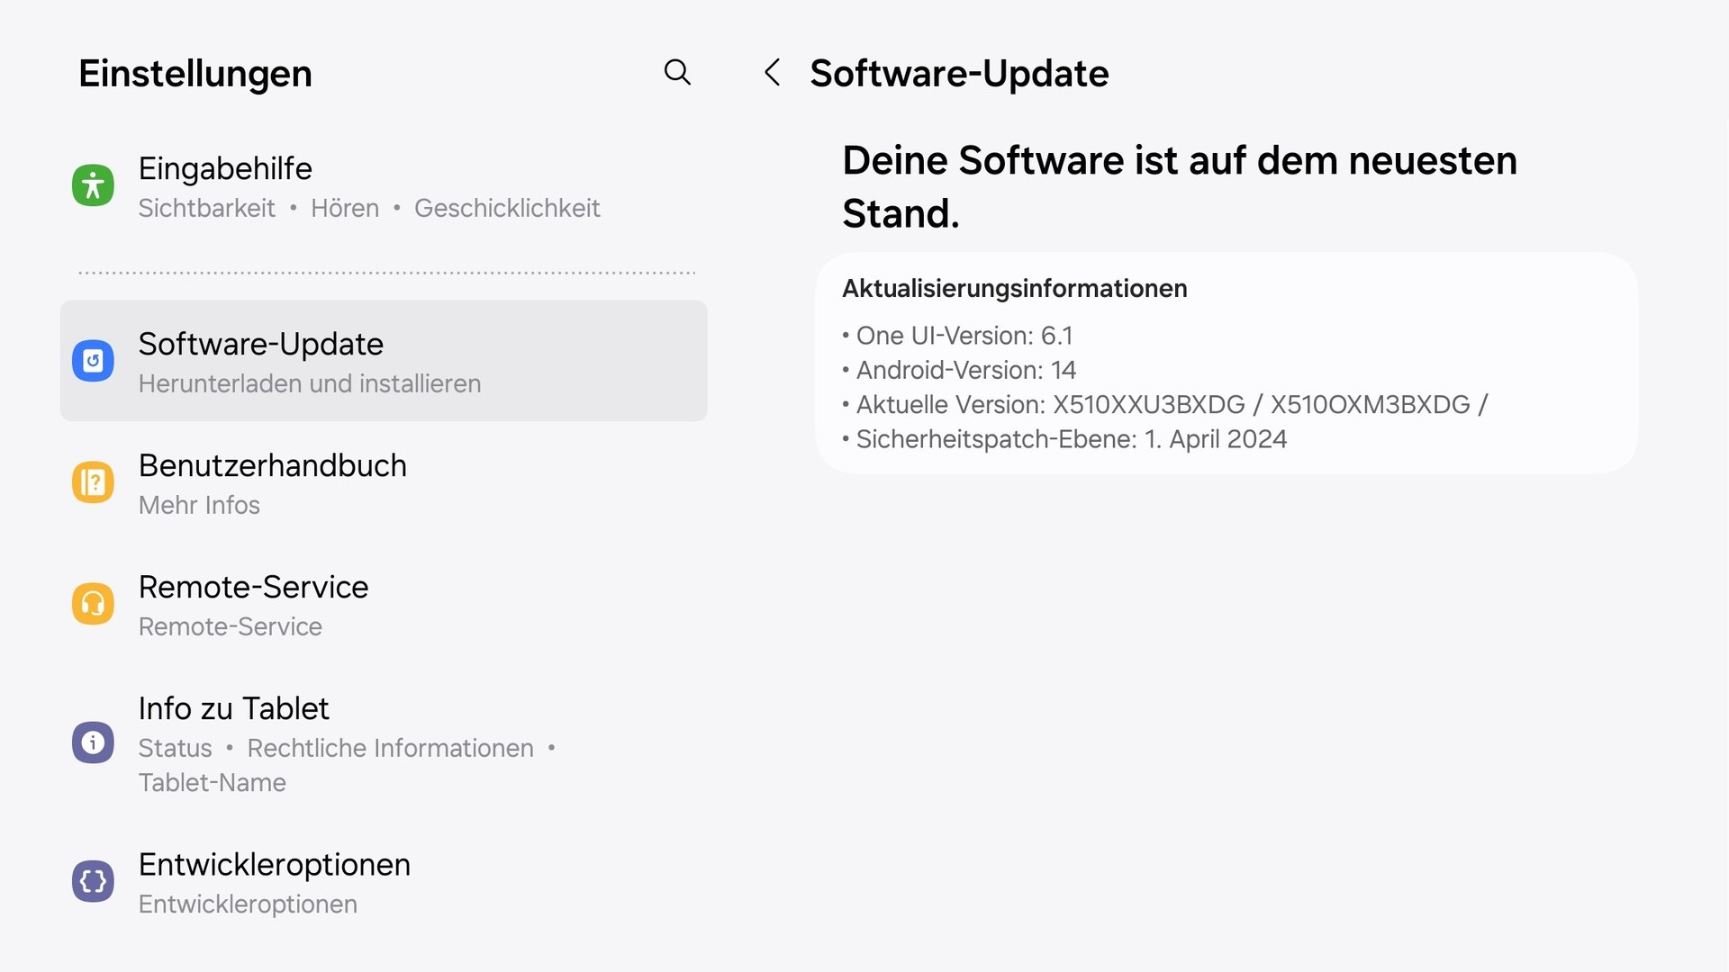Click the Aktuelle Version build number line
Image resolution: width=1729 pixels, height=972 pixels.
[1171, 405]
